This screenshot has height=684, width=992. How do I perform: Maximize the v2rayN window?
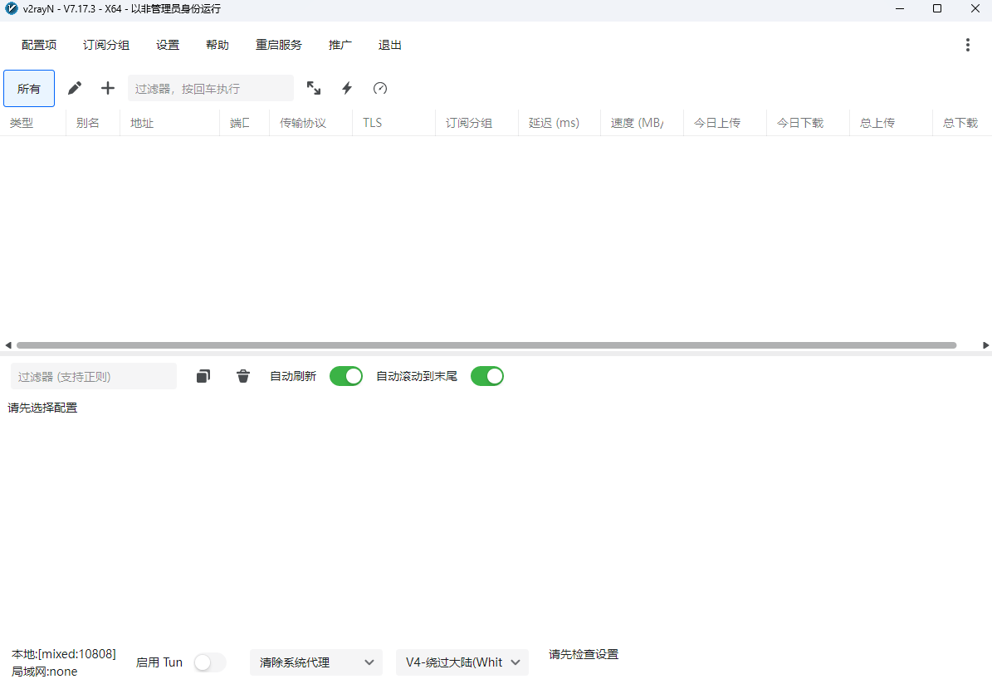937,9
